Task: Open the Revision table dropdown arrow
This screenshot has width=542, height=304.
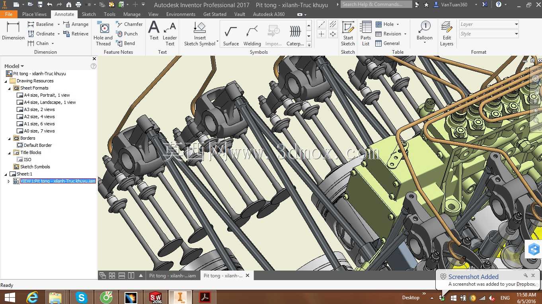Action: click(x=406, y=34)
